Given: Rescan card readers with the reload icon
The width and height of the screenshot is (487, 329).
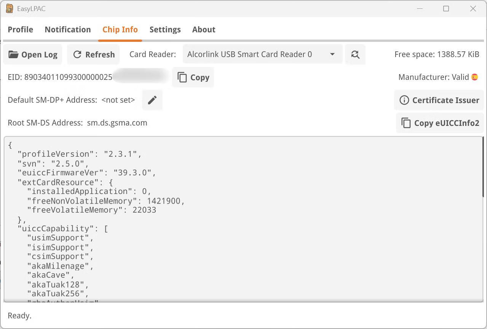Looking at the screenshot, I should click(x=355, y=55).
